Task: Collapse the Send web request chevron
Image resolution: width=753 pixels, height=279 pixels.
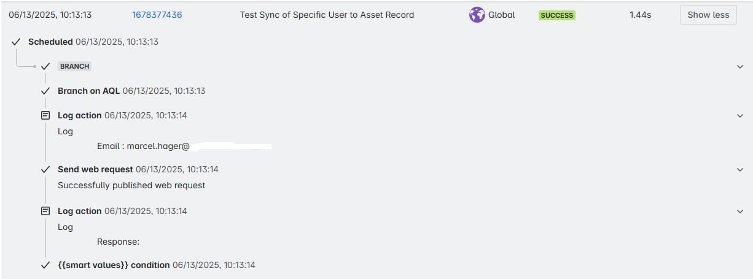Action: coord(739,170)
